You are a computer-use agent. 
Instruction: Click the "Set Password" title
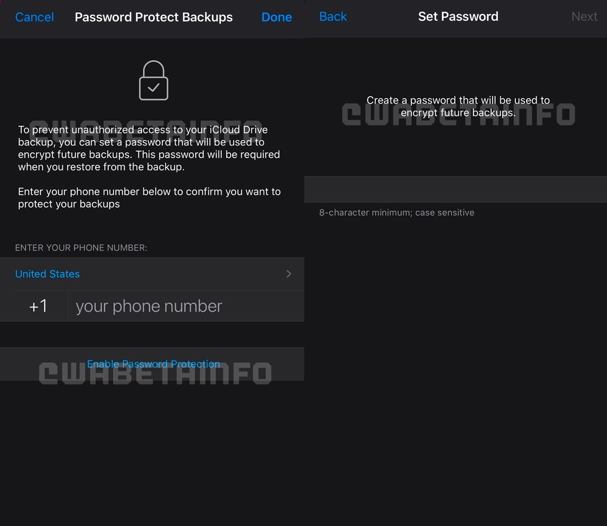click(458, 17)
